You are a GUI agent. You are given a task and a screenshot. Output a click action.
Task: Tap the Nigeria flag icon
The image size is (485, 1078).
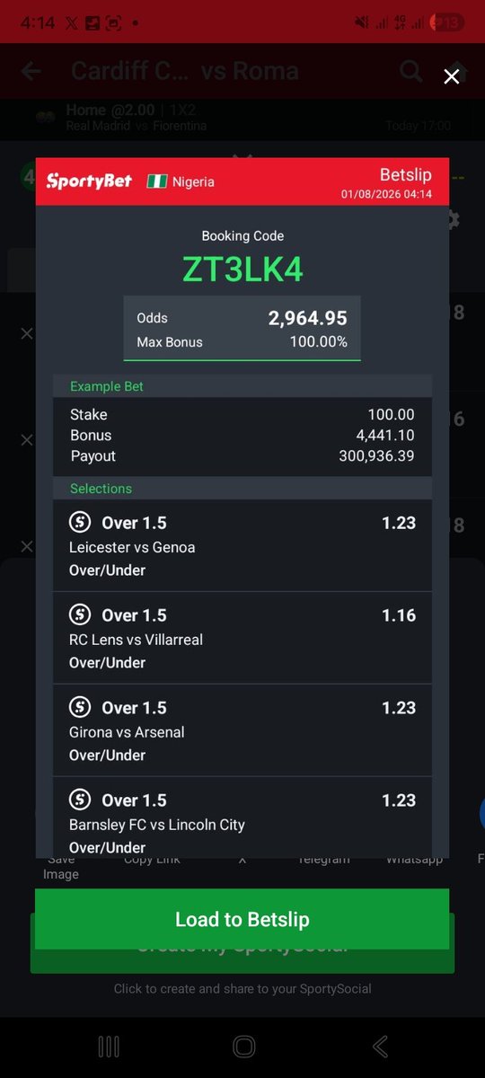[x=157, y=181]
